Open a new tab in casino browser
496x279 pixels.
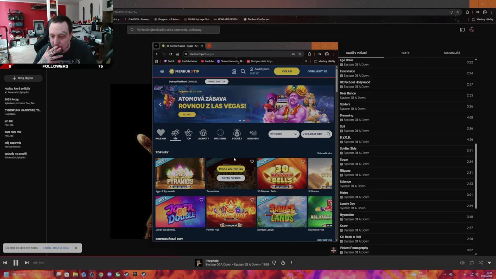click(209, 46)
